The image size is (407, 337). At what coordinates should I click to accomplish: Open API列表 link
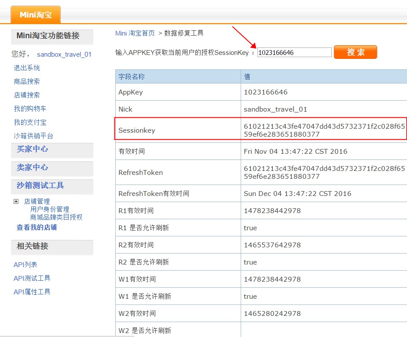26,265
